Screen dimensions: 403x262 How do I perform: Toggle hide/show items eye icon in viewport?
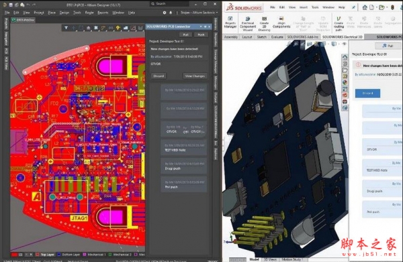345,44
